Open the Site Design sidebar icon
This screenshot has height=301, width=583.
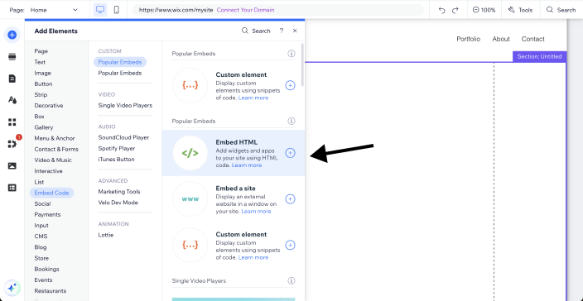pyautogui.click(x=12, y=100)
